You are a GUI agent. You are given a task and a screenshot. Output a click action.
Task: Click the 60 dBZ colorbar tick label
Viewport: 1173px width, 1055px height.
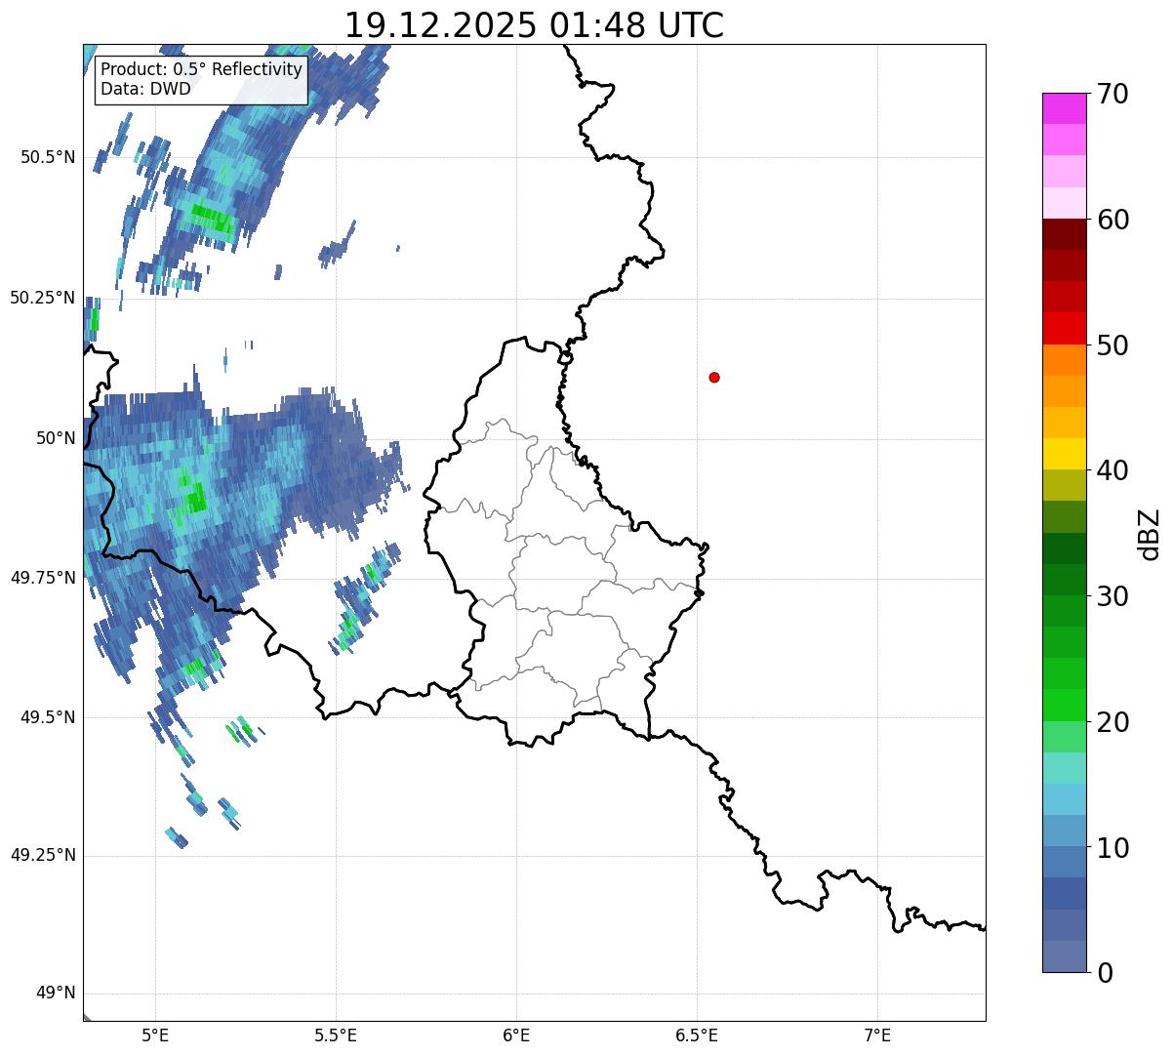point(1112,220)
